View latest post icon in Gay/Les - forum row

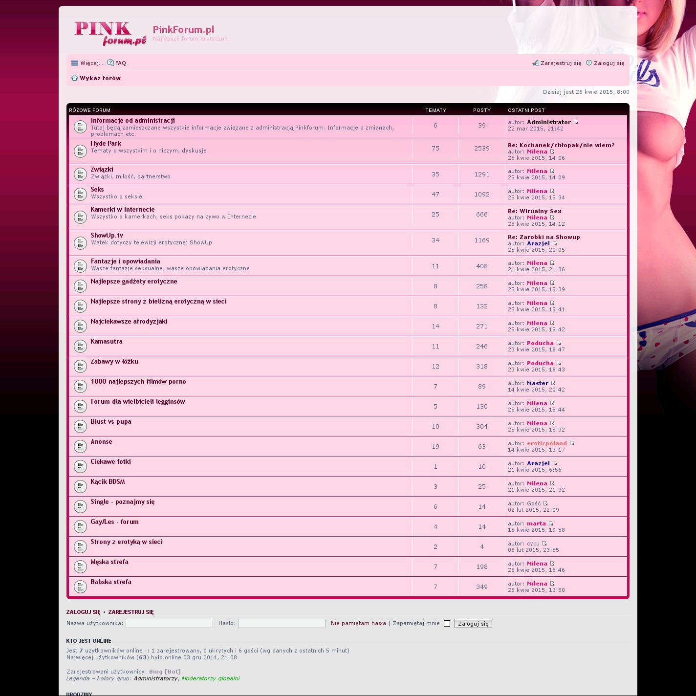pos(551,523)
